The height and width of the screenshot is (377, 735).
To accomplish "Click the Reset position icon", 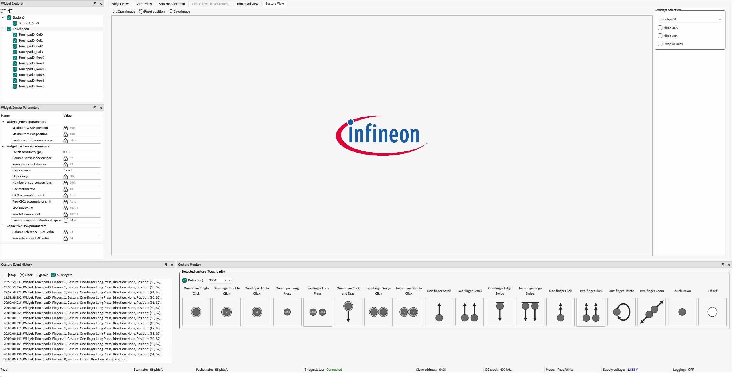I will click(x=141, y=11).
